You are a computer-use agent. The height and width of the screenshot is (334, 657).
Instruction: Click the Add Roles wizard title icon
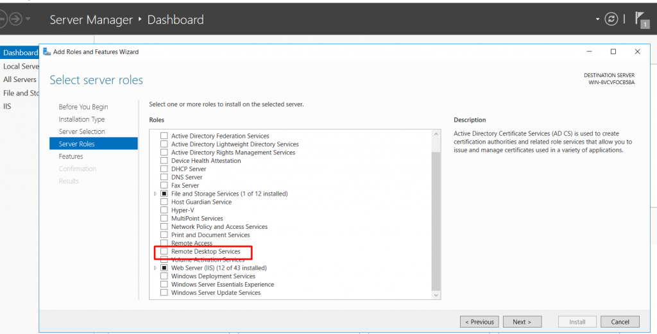coord(47,52)
